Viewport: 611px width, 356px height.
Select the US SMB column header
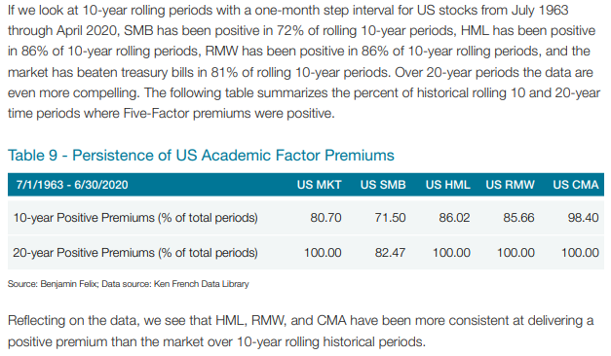(383, 185)
